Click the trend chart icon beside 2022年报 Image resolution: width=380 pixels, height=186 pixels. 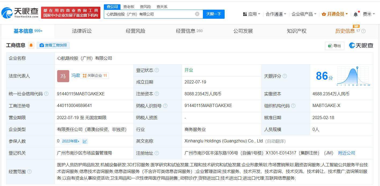[85, 141]
